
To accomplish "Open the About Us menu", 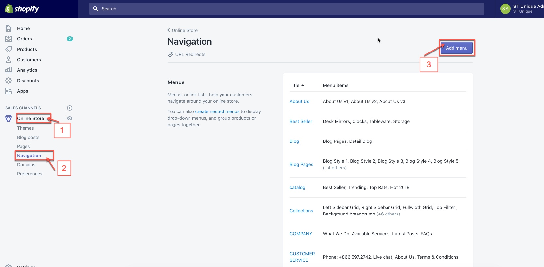I will click(x=299, y=101).
